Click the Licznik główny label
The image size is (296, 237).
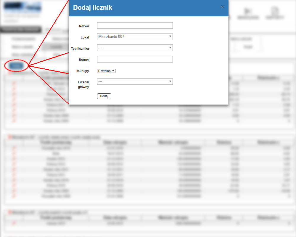click(83, 84)
